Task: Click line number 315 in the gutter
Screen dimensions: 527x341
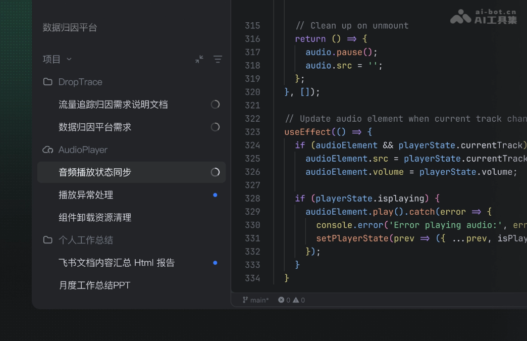Action: [252, 26]
